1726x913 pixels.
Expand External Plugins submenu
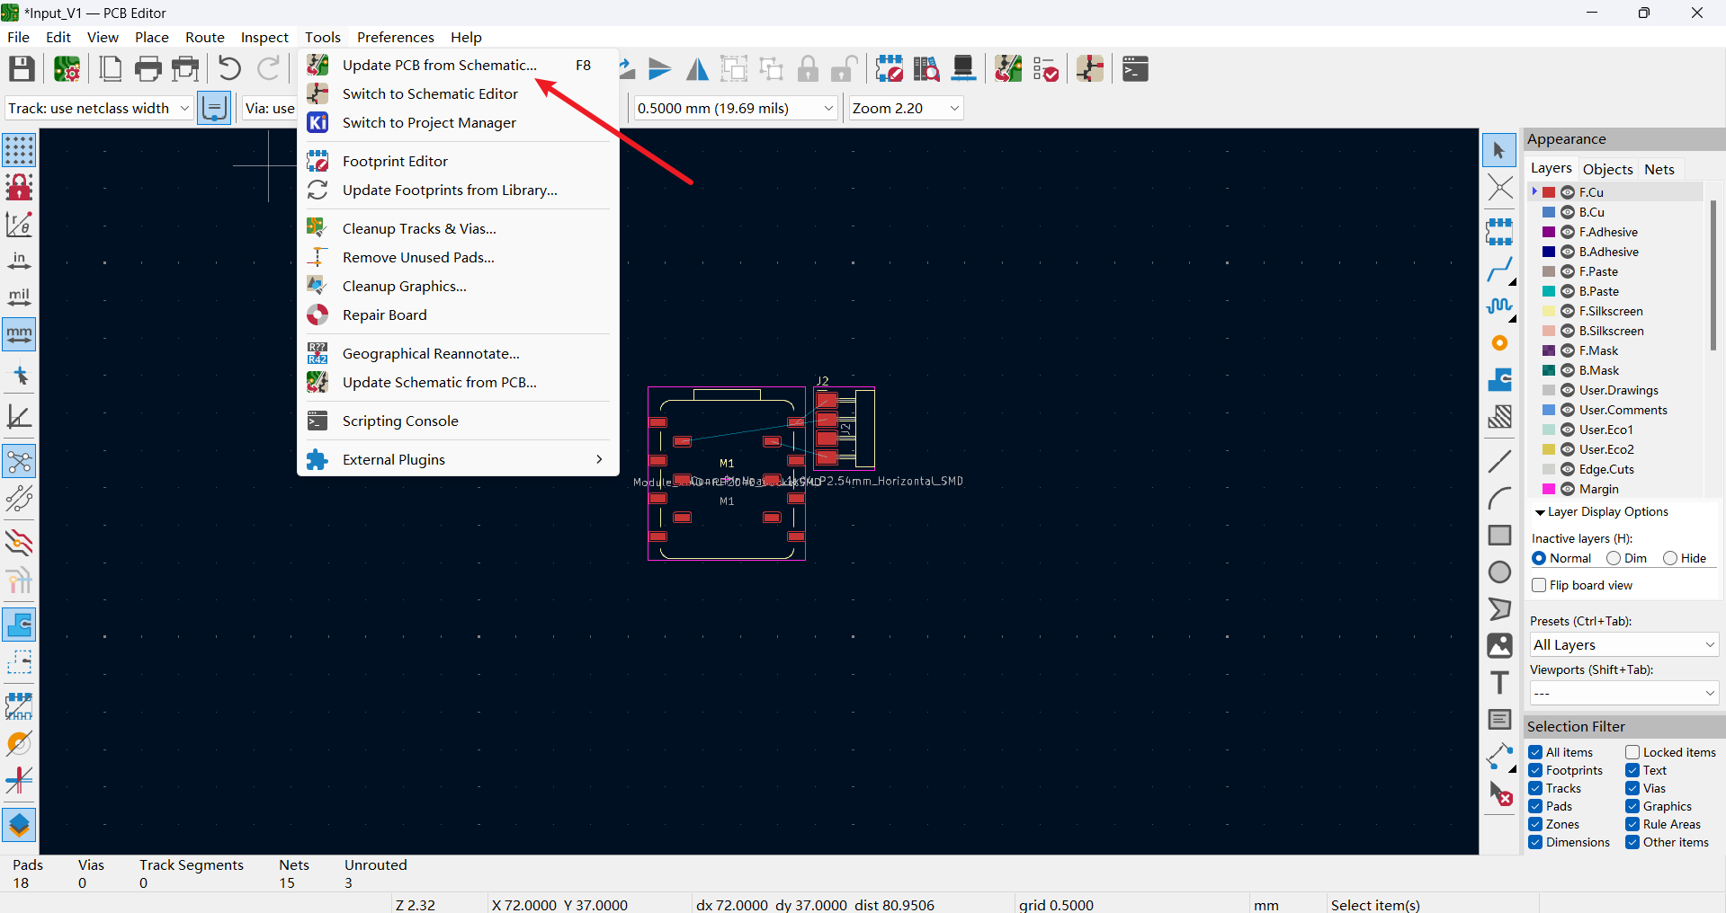458,459
